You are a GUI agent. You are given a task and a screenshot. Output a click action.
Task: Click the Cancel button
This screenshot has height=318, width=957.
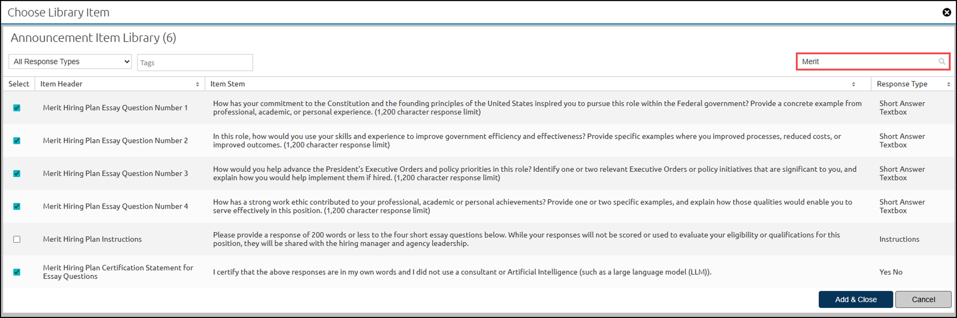[x=923, y=299]
